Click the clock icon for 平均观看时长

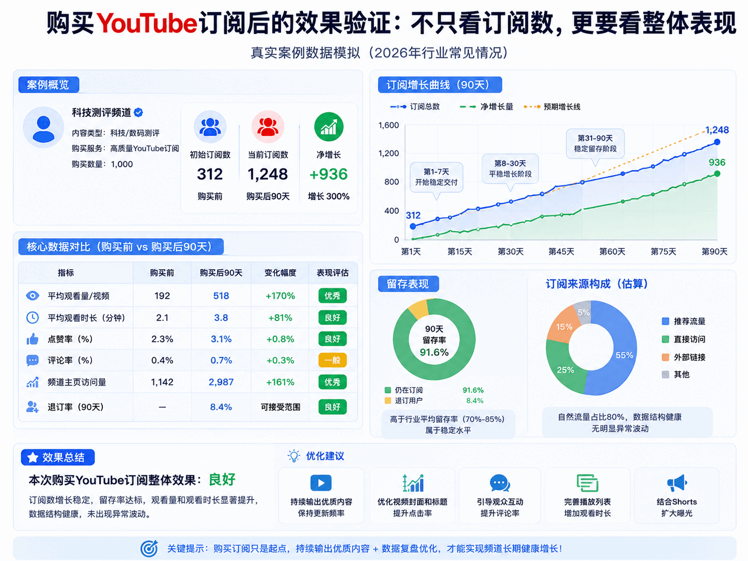(33, 318)
